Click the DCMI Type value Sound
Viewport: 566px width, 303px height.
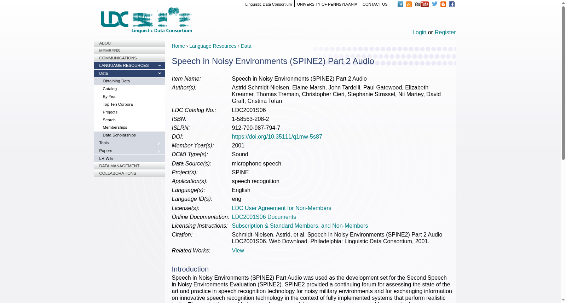pos(240,155)
